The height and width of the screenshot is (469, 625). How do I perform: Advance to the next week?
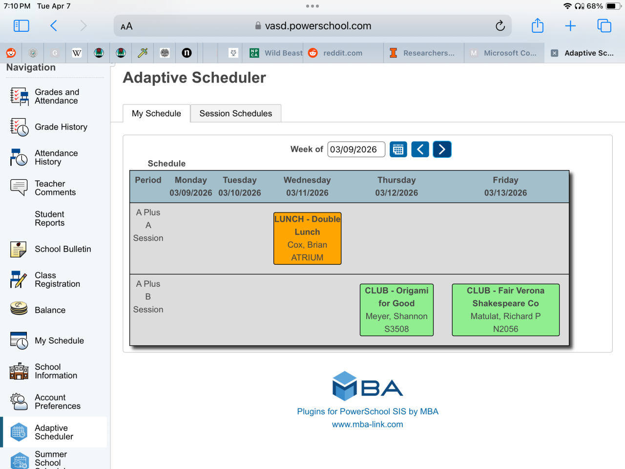click(442, 149)
